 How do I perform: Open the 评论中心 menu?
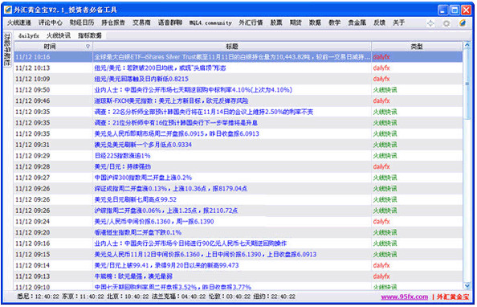(51, 23)
